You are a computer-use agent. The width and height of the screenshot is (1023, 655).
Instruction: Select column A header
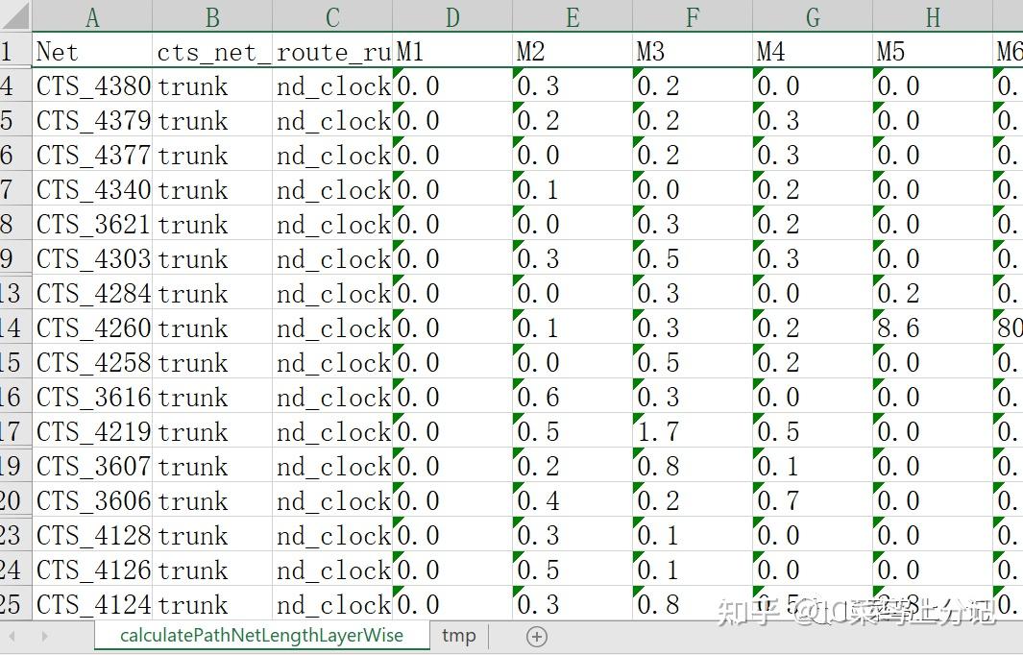(x=91, y=15)
